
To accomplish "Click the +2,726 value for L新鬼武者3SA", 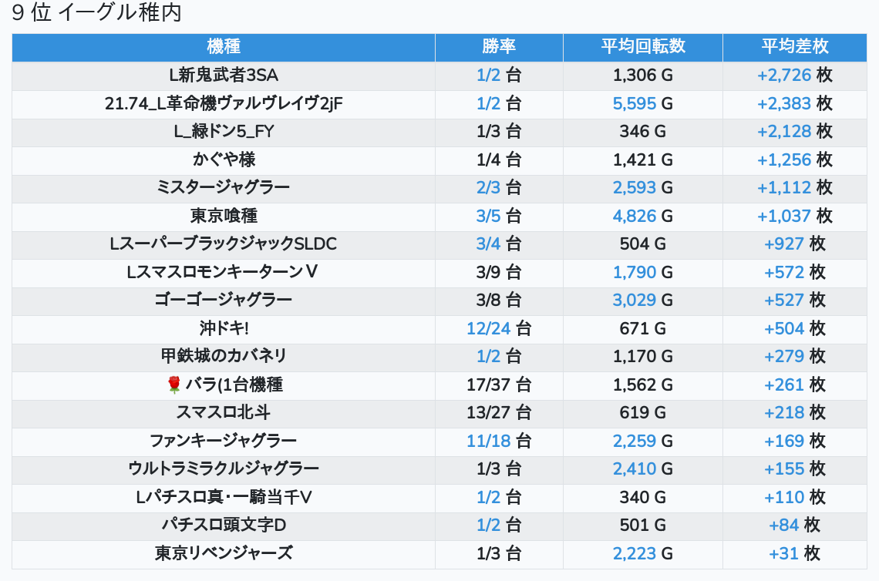I will coord(783,76).
